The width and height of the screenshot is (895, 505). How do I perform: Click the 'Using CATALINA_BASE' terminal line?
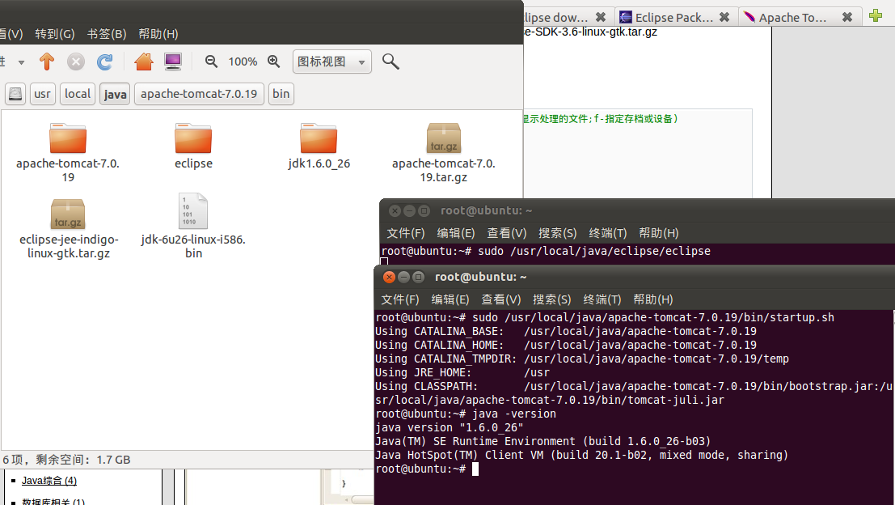pyautogui.click(x=566, y=332)
